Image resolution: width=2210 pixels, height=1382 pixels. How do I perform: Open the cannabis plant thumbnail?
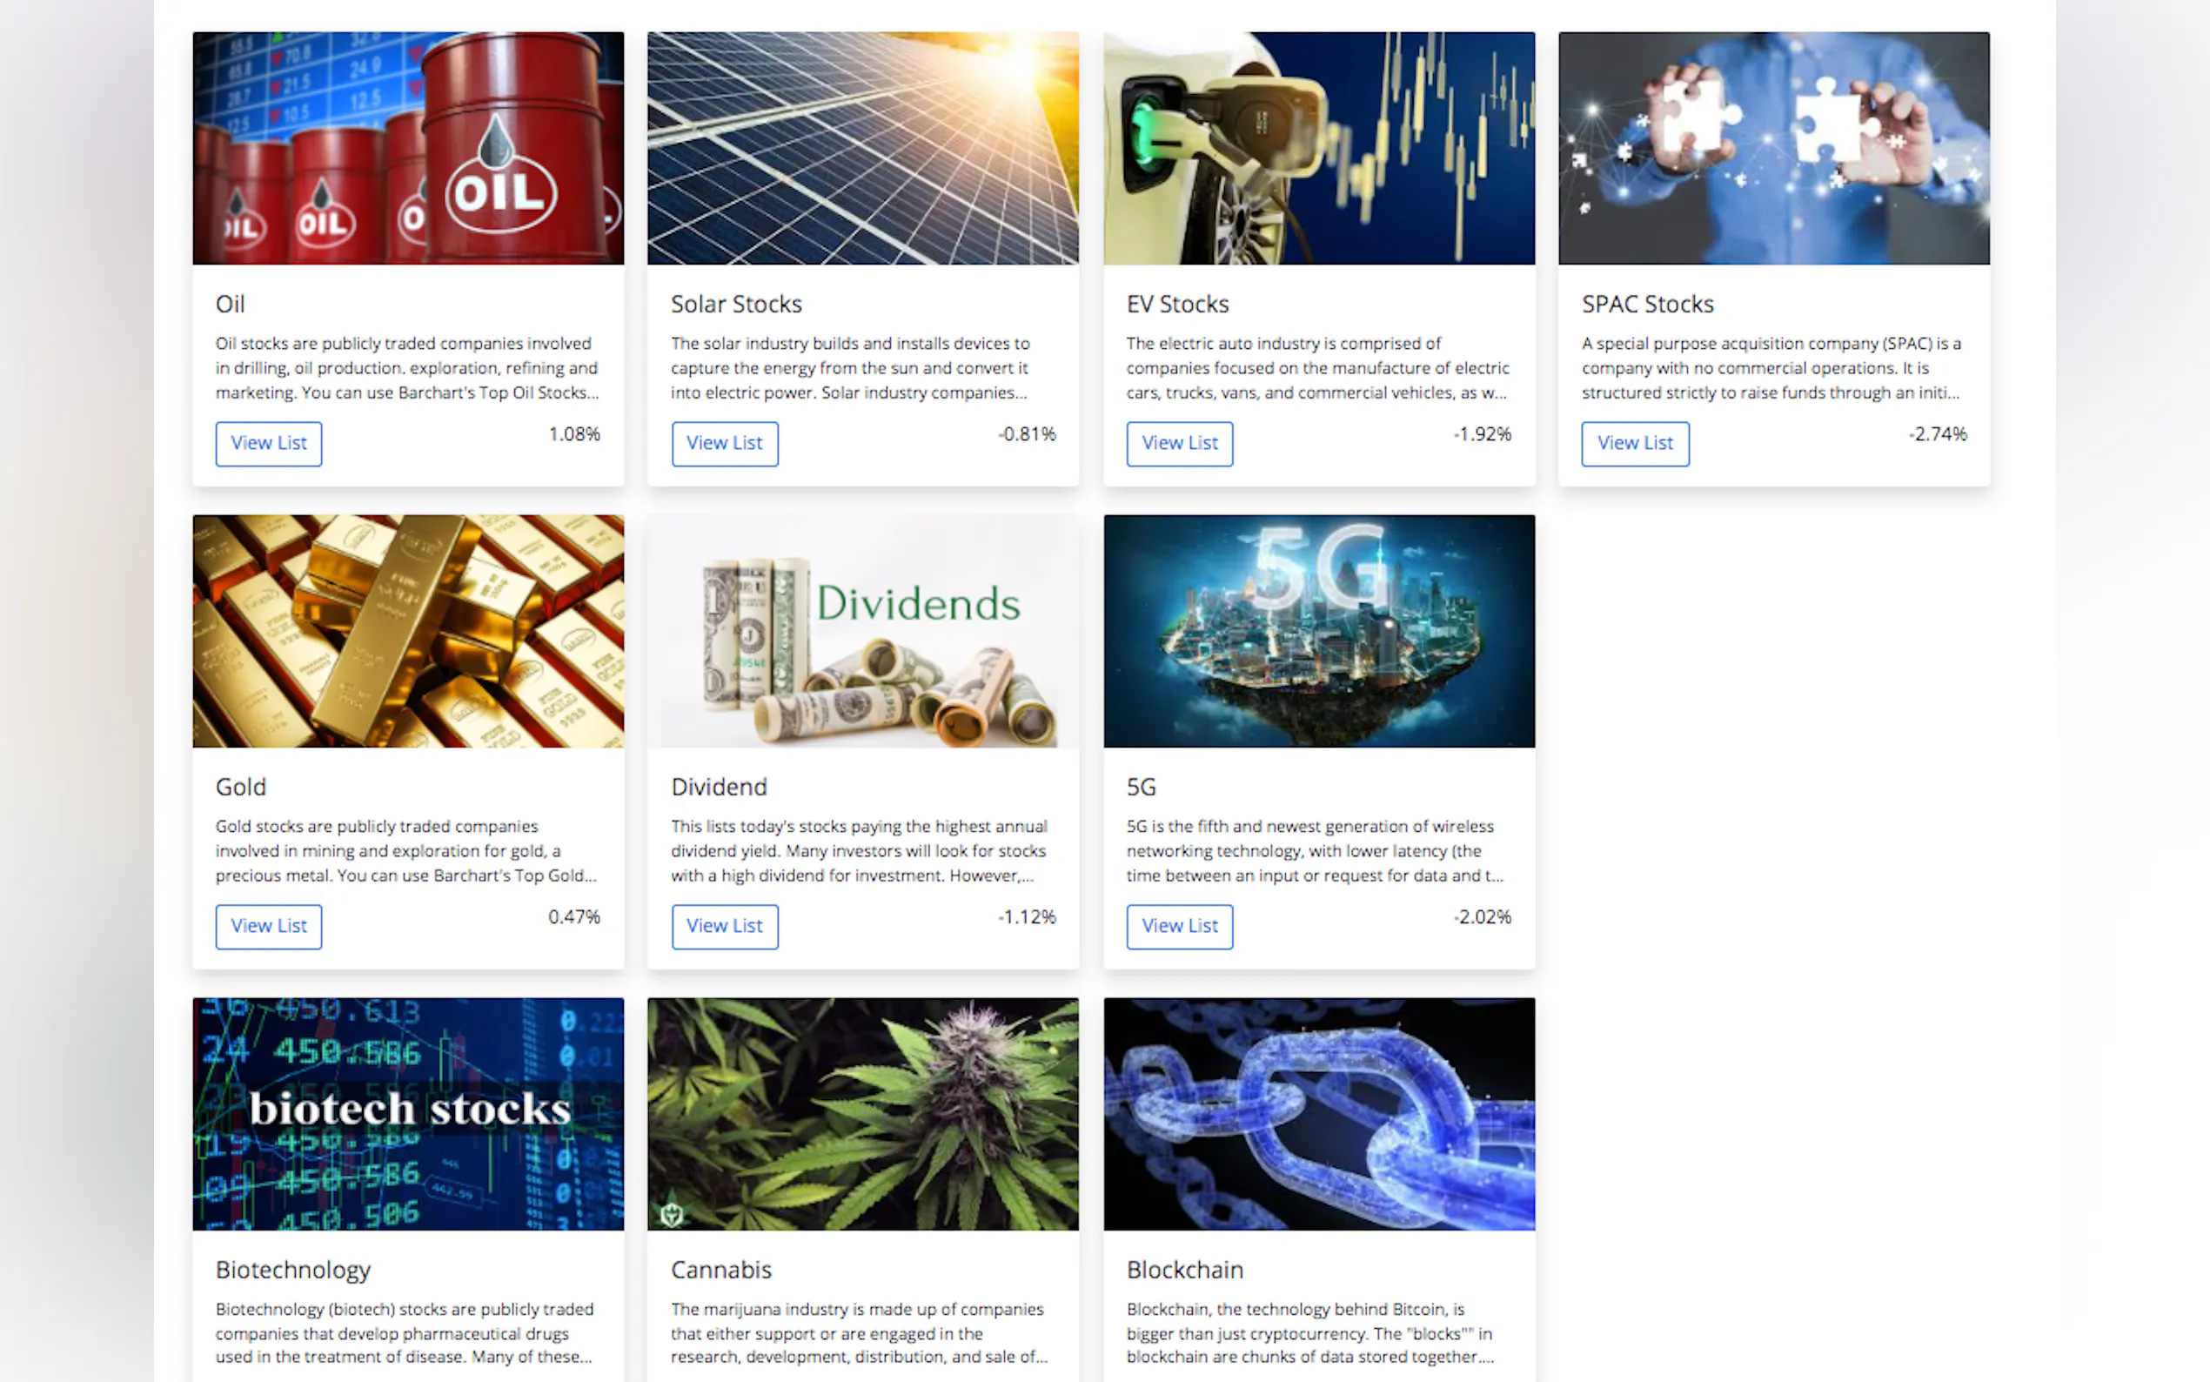coord(862,1114)
